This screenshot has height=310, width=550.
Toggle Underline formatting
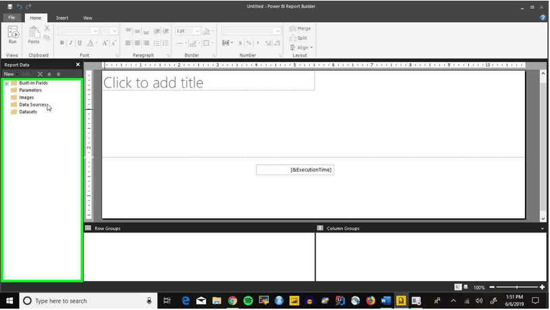[80, 42]
